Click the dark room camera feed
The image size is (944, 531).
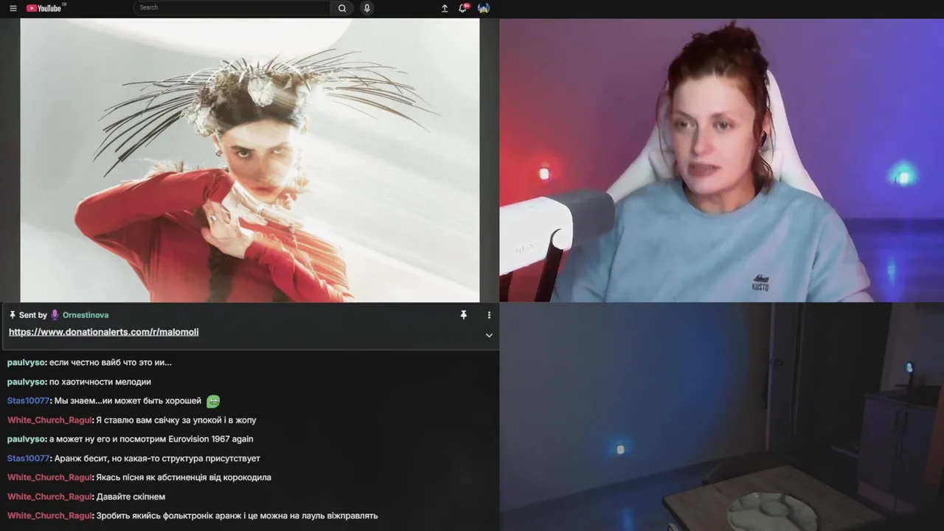click(x=721, y=417)
